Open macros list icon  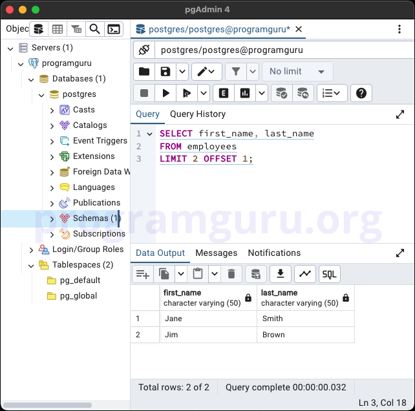point(332,93)
